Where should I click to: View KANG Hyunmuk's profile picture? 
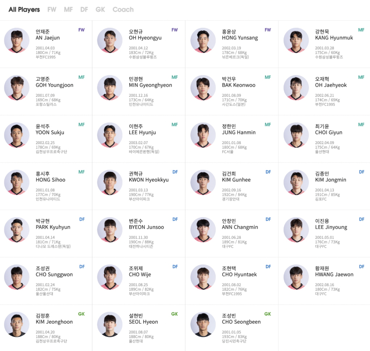pos(296,40)
